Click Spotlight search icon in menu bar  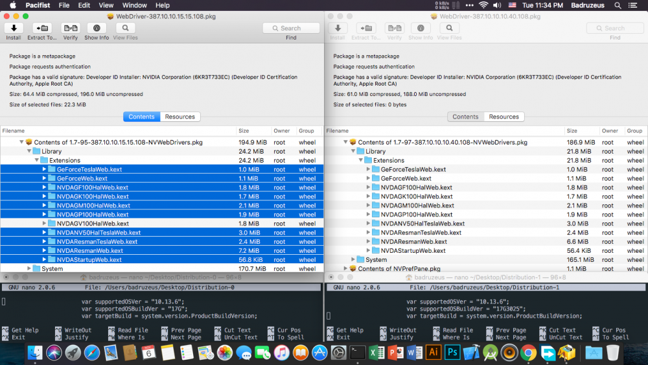pos(618,5)
